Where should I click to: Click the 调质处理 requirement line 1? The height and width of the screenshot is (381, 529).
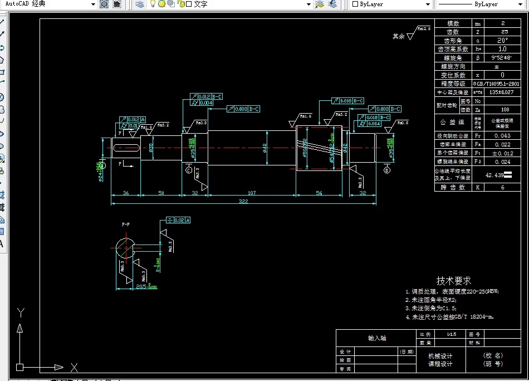click(x=452, y=291)
